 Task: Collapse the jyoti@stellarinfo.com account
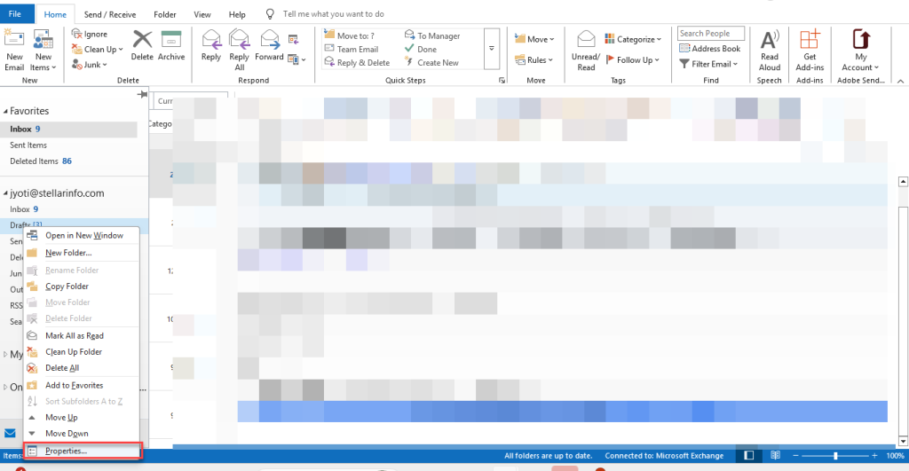[x=6, y=193]
